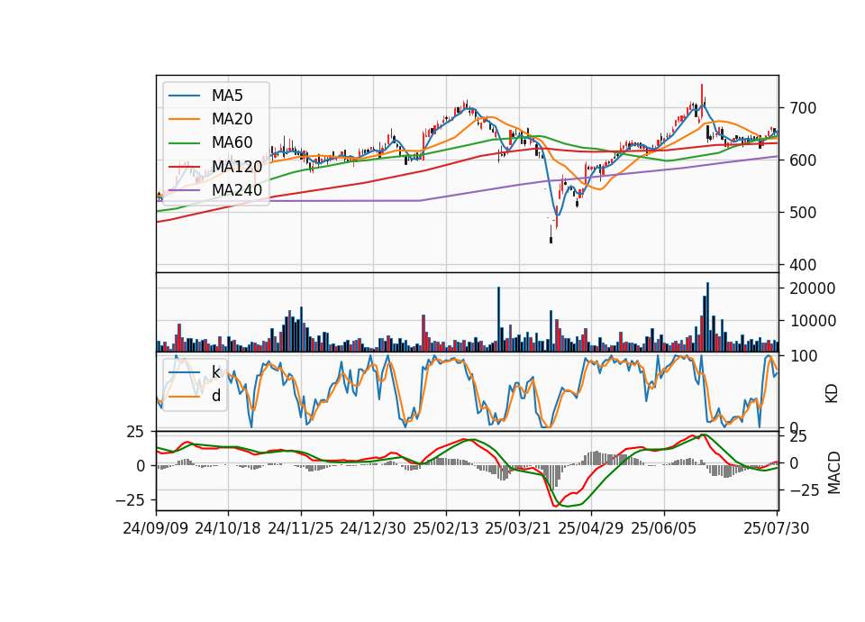The width and height of the screenshot is (865, 622).
Task: Click the 25/06/05 date axis label
Action: (664, 528)
